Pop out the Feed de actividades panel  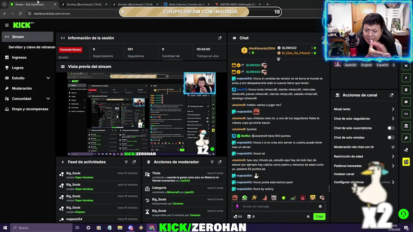click(x=134, y=162)
